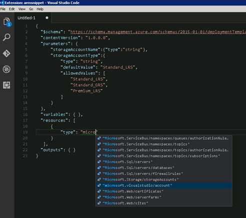Place cursor in "micro" type value
The width and height of the screenshot is (246, 218).
pyautogui.click(x=88, y=132)
